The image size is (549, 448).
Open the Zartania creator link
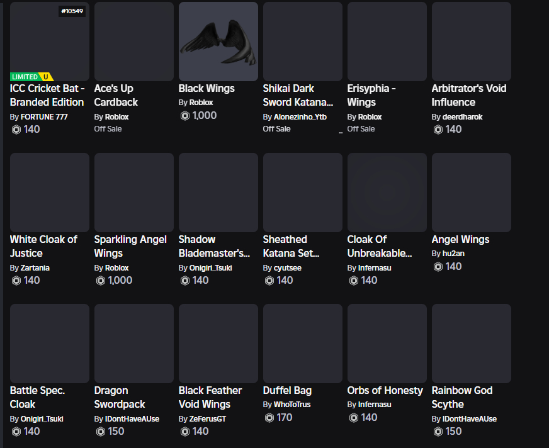[35, 268]
